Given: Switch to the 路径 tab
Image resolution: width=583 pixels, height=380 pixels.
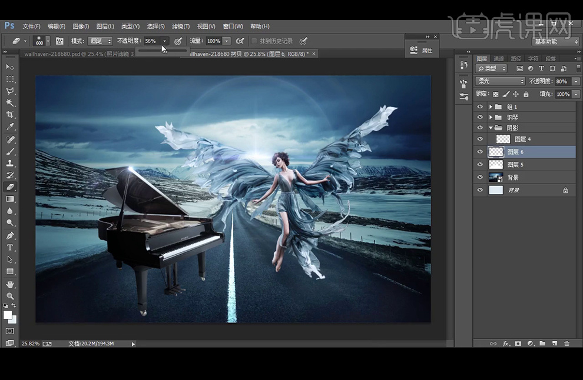Looking at the screenshot, I should tap(516, 59).
